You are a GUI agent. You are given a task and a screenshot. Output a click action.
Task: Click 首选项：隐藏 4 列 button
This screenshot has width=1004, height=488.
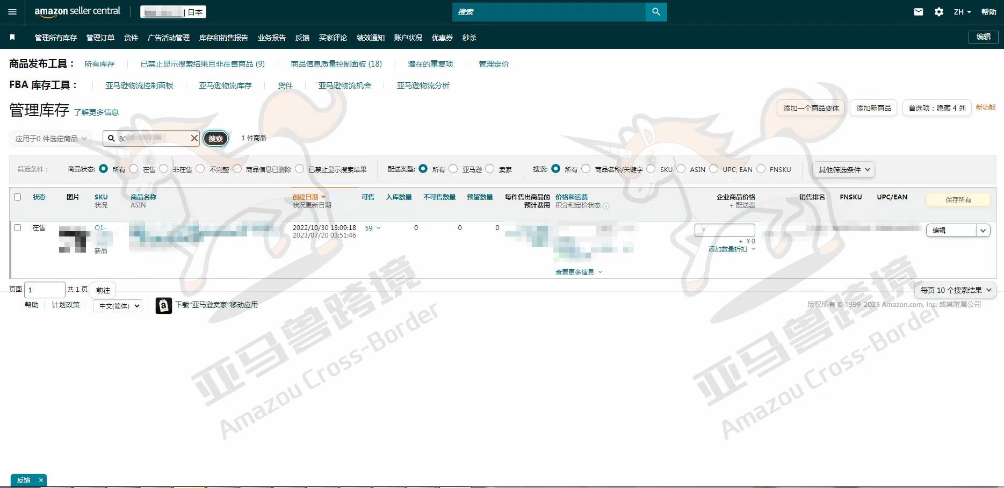pos(937,108)
